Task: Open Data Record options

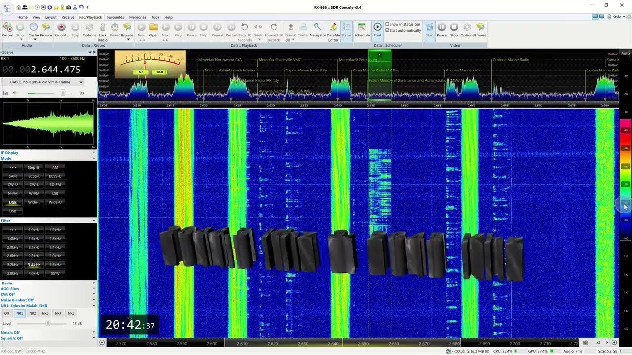Action: tap(89, 30)
